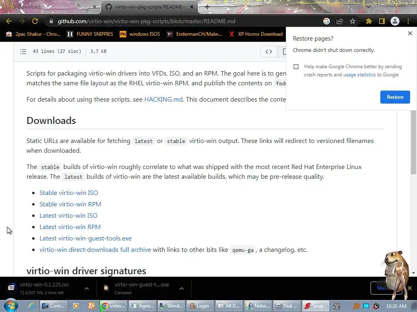This screenshot has width=417, height=312.
Task: Click the Latest virtio-win ISO link
Action: [68, 216]
